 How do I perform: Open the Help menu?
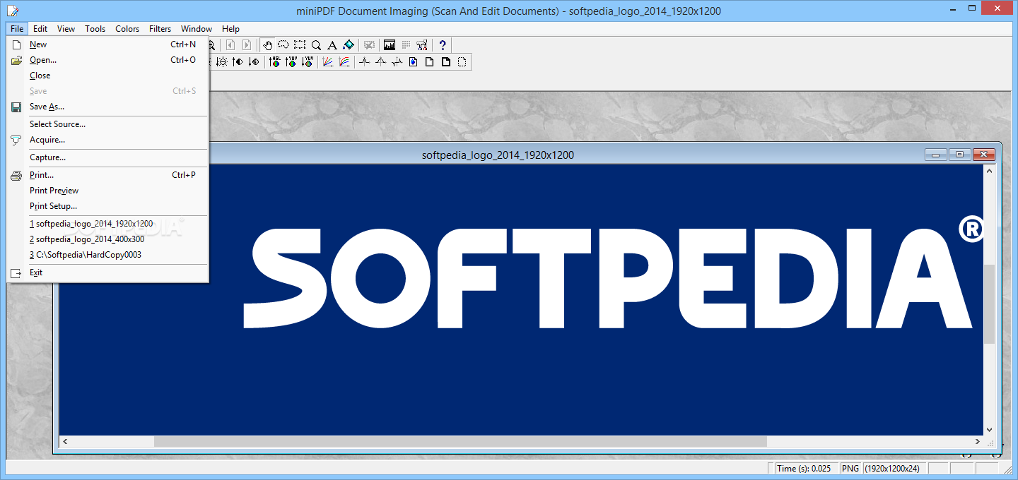(x=231, y=29)
